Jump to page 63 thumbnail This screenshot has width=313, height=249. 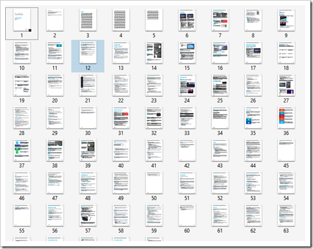pyautogui.click(x=286, y=215)
